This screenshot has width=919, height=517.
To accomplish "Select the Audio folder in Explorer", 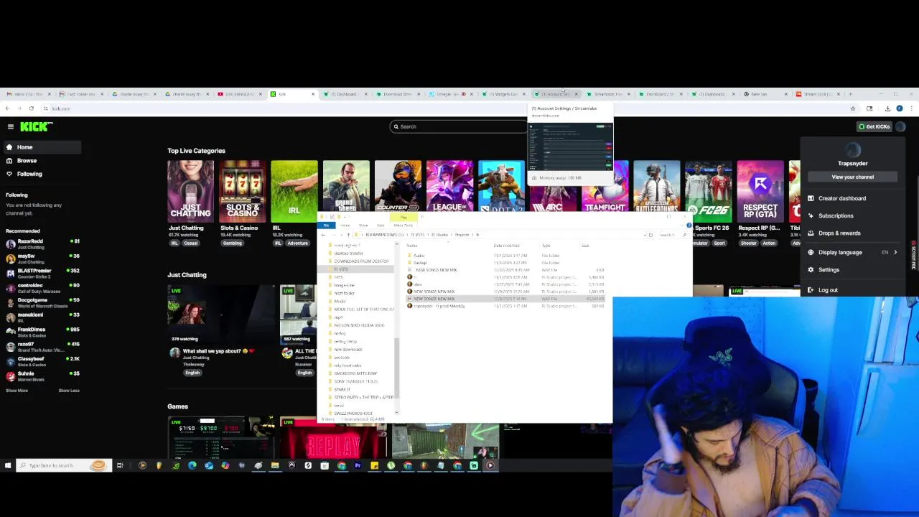I will (x=419, y=256).
